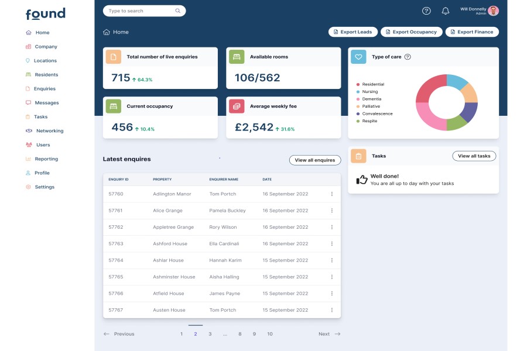Open Company in the sidebar
This screenshot has height=351, width=527.
42,47
